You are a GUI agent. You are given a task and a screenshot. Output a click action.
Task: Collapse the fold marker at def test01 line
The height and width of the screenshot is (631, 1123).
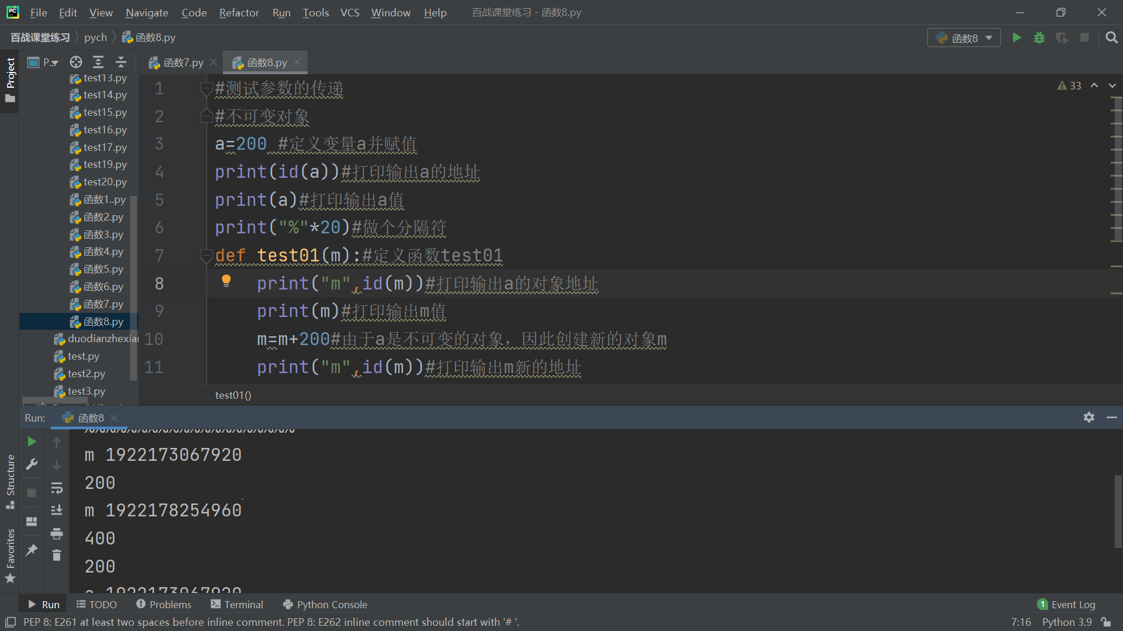pos(206,256)
